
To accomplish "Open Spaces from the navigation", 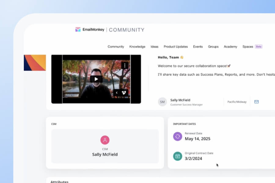I will coord(248,47).
